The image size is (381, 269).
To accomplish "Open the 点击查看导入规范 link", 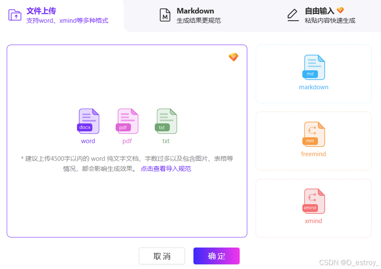I will pos(166,168).
